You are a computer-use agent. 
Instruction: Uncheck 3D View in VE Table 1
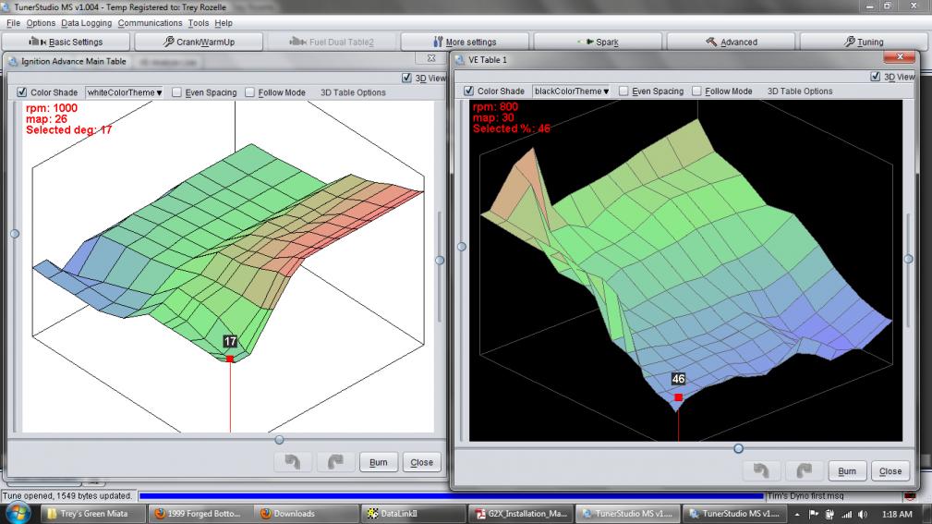click(x=876, y=77)
